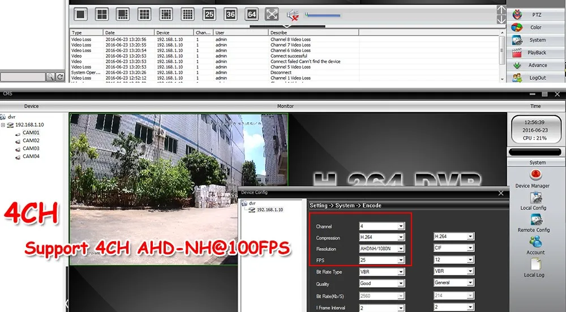Open the PTZ panel
This screenshot has width=566, height=312.
(x=535, y=15)
